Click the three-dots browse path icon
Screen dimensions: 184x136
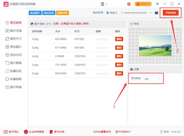151,13
